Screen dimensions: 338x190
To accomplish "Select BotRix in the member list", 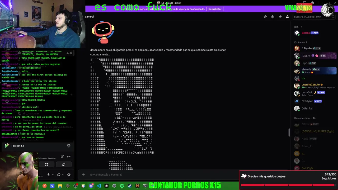I will tap(314, 33).
